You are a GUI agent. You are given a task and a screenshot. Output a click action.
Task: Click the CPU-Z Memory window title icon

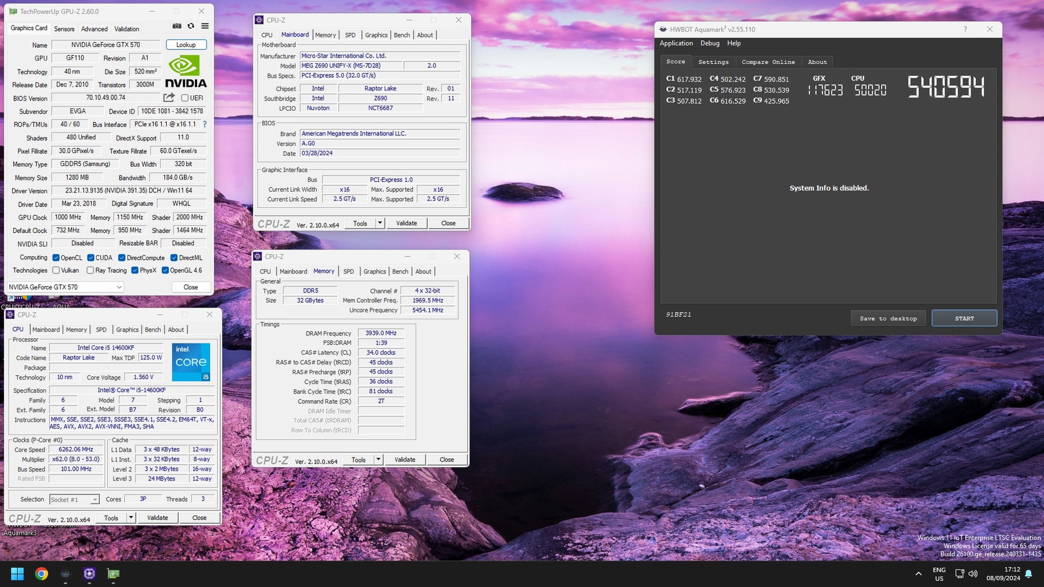click(x=258, y=257)
